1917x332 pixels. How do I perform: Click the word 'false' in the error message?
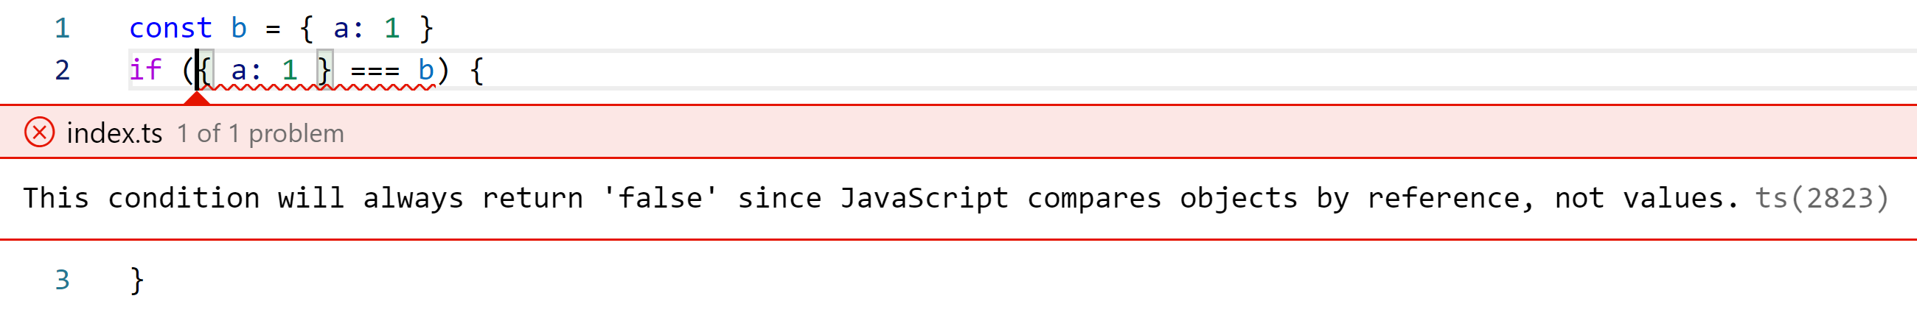[660, 198]
